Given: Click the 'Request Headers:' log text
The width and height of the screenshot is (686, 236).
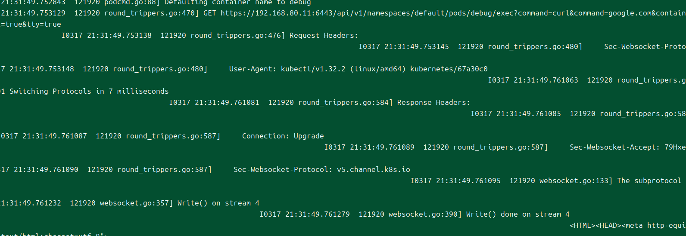Looking at the screenshot, I should (324, 36).
